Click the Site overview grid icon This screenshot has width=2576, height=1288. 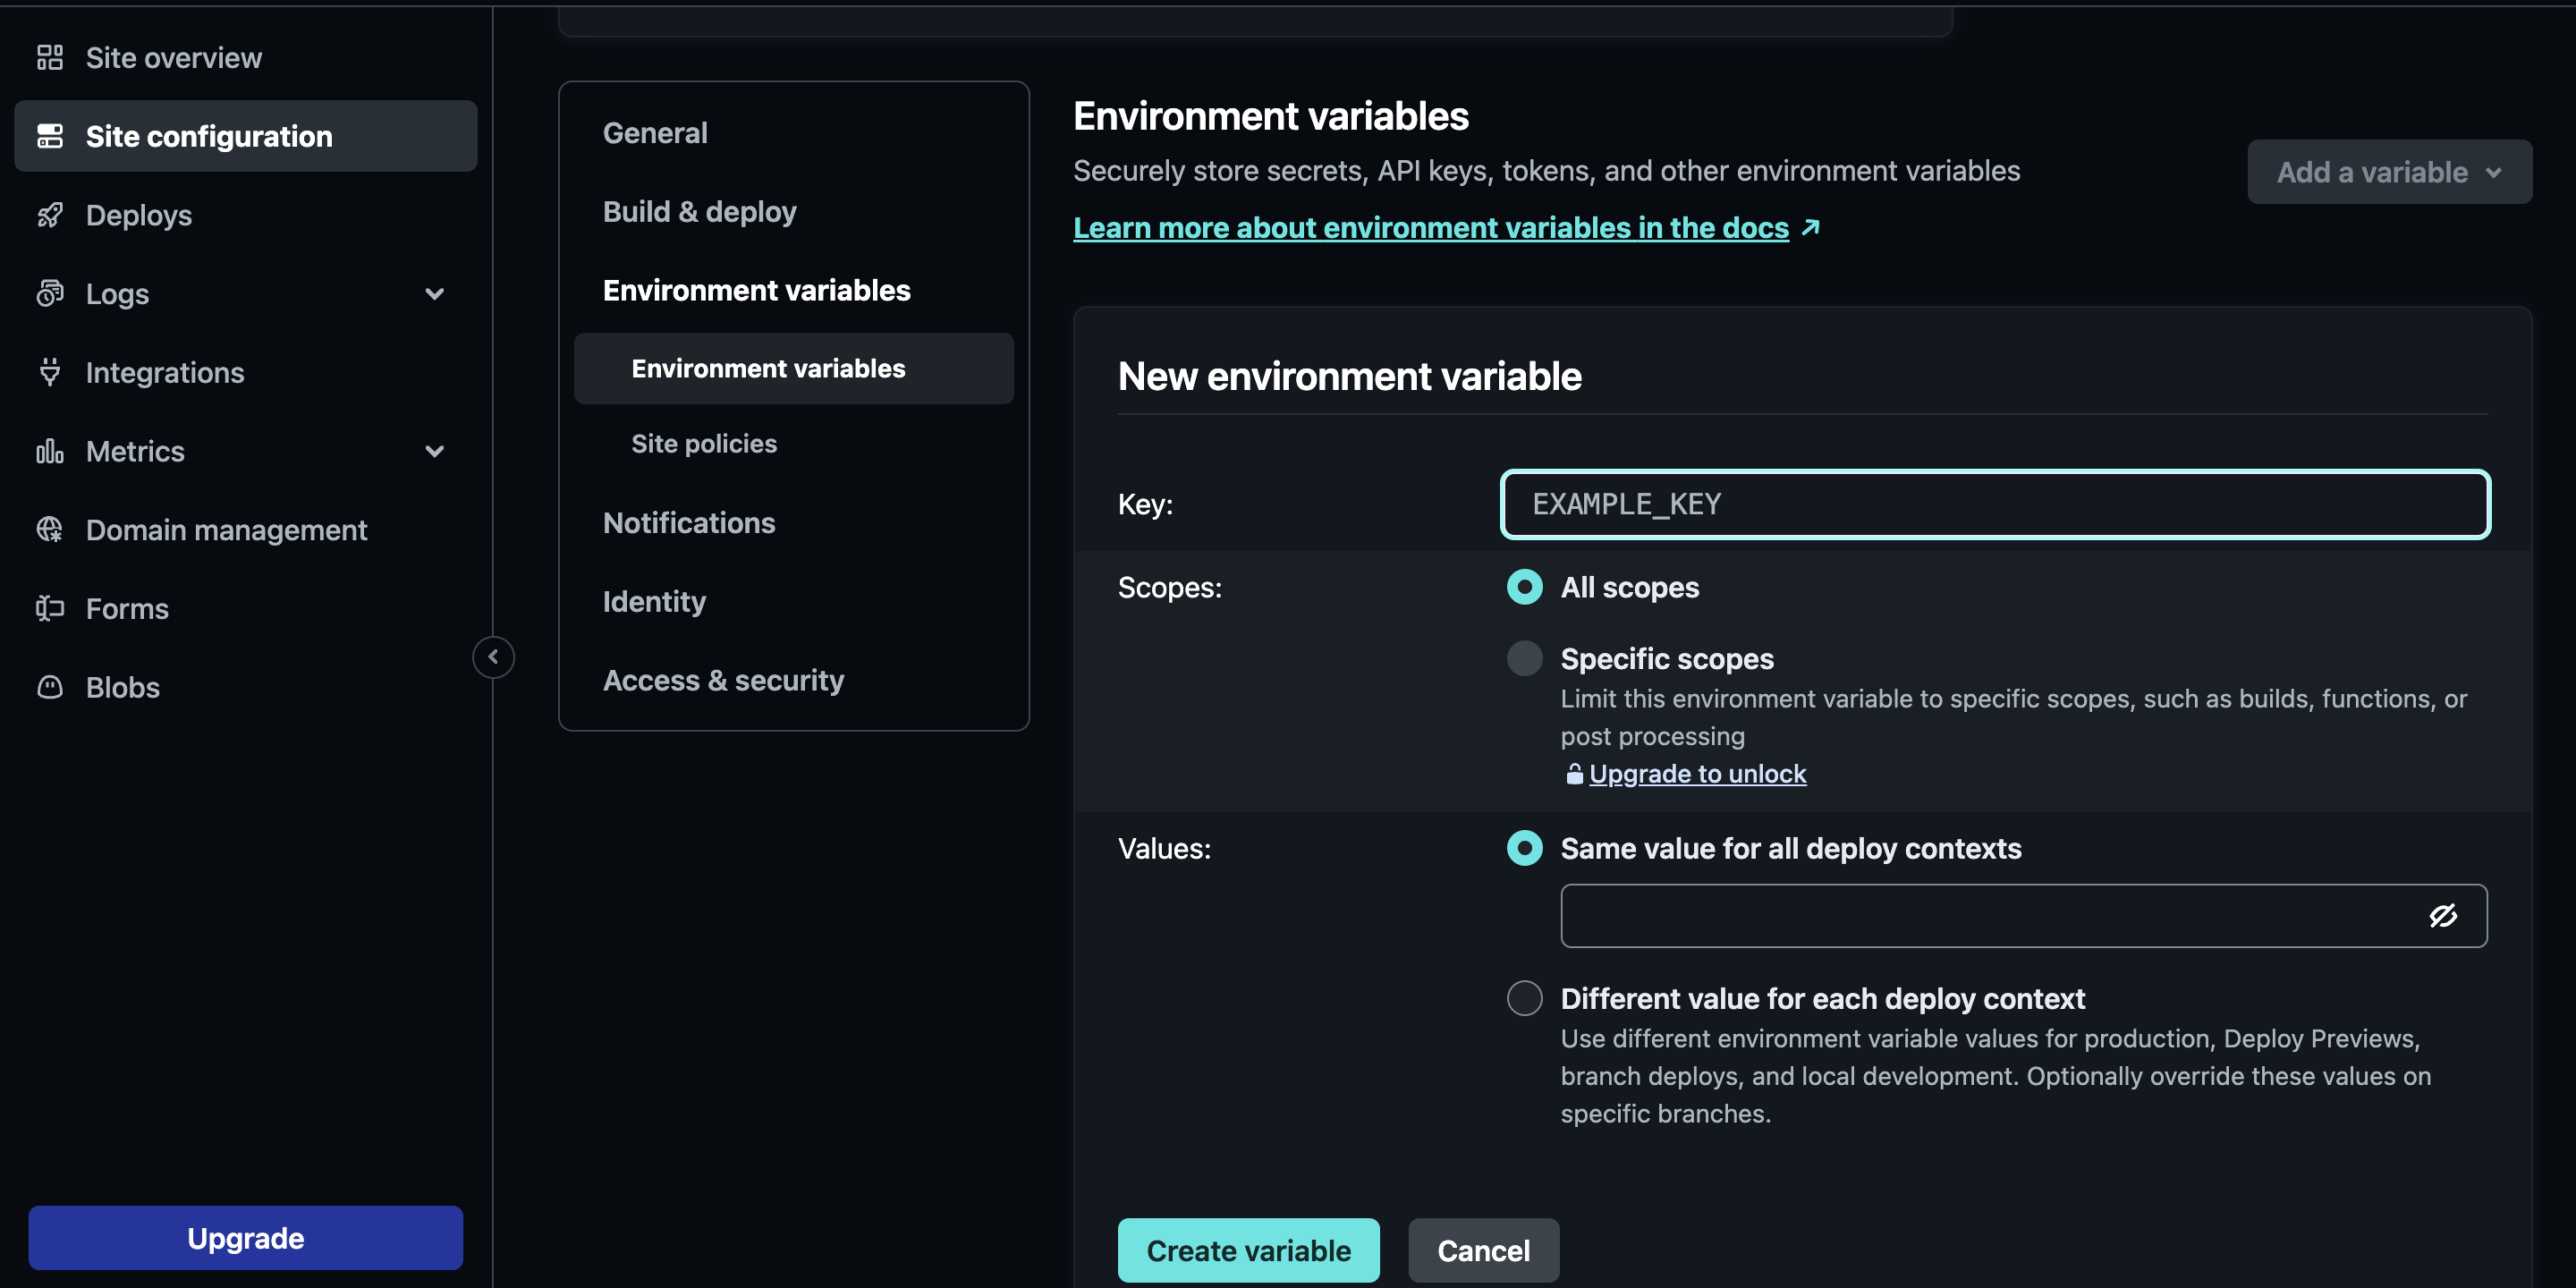point(50,58)
